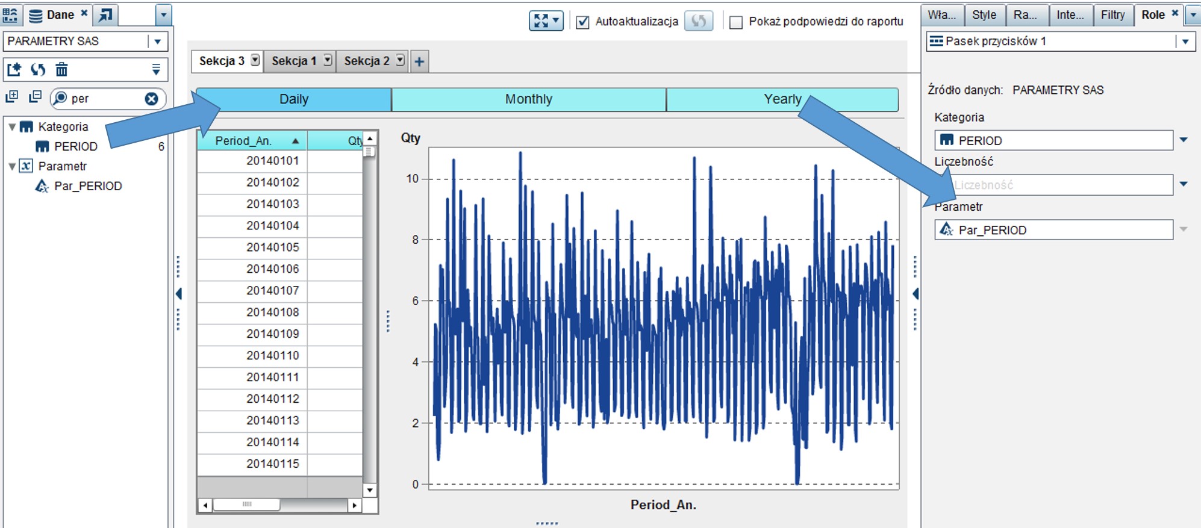Focus the data item search field
1201x528 pixels.
point(107,99)
